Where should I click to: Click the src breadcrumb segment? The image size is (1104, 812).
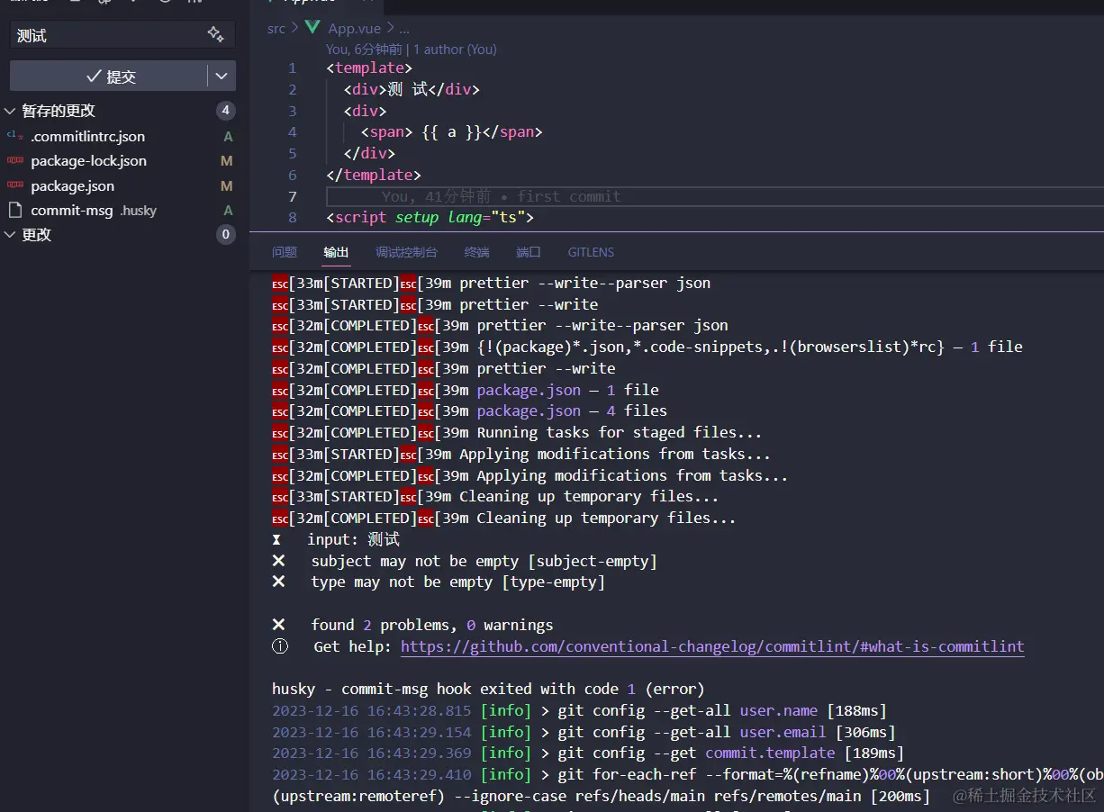coord(276,29)
